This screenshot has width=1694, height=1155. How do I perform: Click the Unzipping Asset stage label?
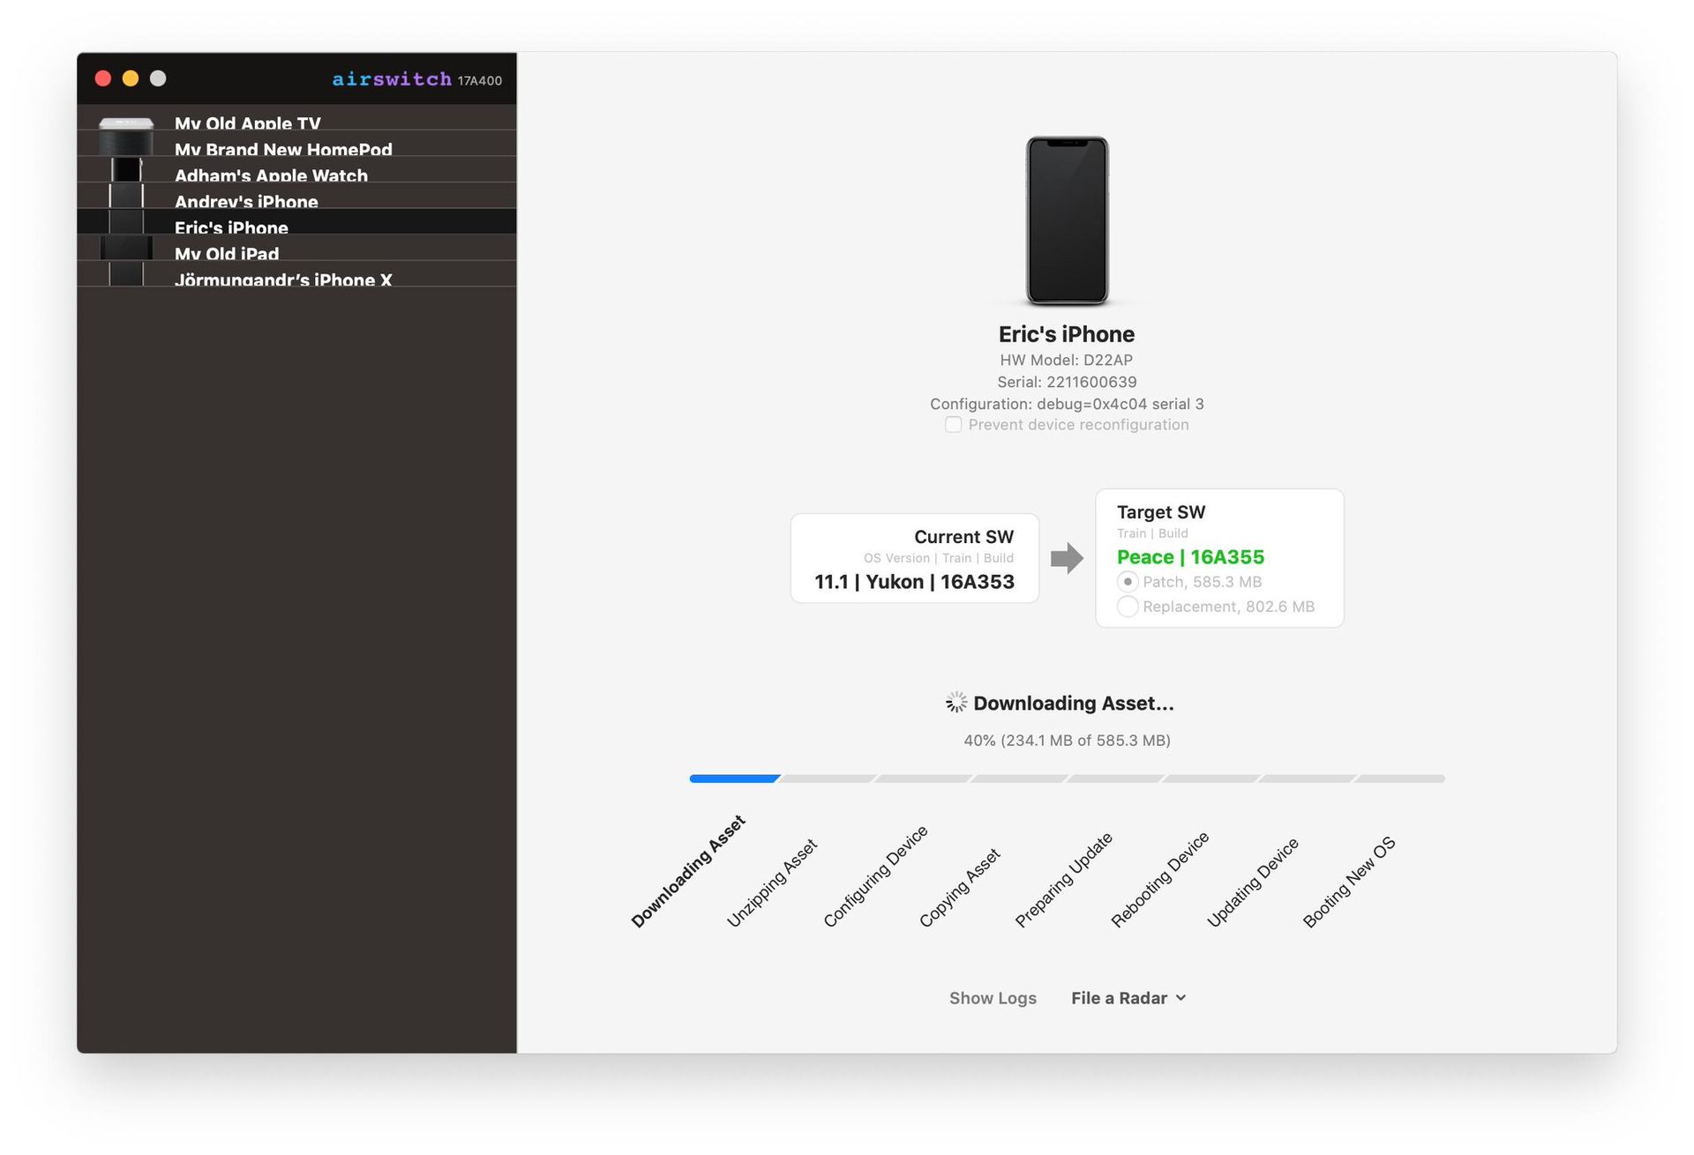(x=772, y=883)
